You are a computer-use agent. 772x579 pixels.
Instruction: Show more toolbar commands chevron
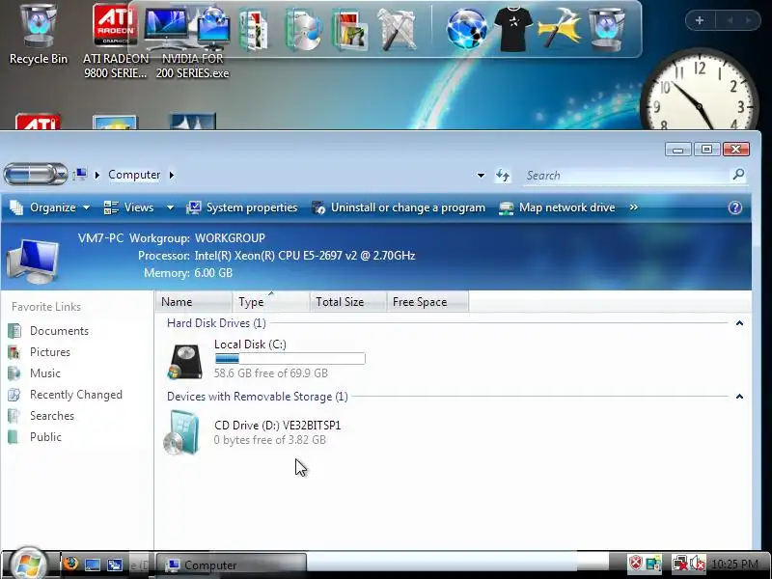(634, 207)
